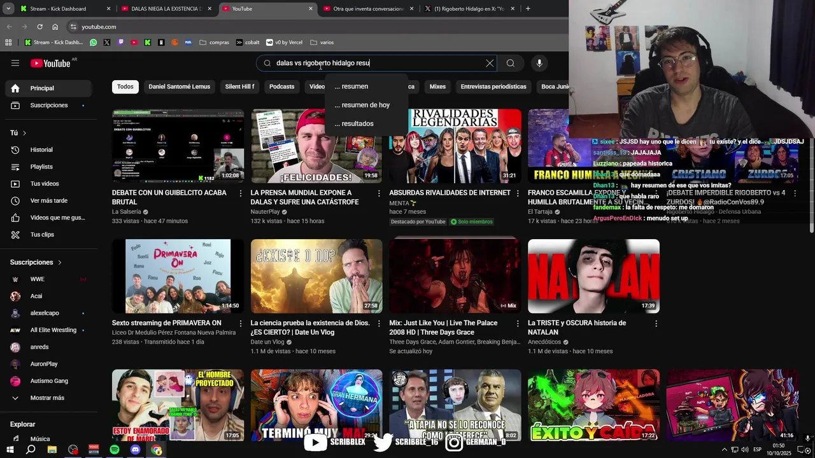Select the Entrevistas periodísticas filter chip

493,87
